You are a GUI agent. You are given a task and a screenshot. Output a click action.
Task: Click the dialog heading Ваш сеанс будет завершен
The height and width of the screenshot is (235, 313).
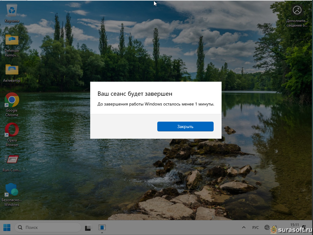135,93
